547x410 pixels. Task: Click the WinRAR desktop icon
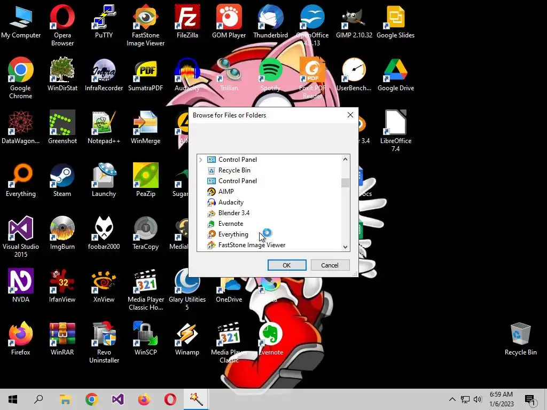pos(62,338)
